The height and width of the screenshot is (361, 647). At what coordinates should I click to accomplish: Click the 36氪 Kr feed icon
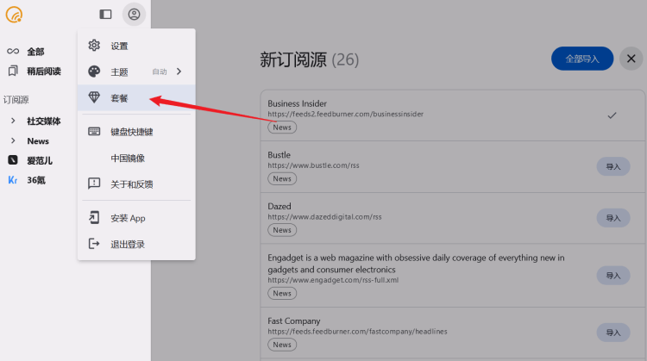point(13,180)
